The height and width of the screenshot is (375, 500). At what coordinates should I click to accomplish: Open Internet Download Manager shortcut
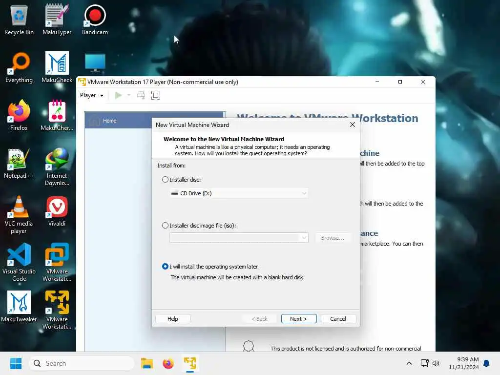[x=57, y=167]
